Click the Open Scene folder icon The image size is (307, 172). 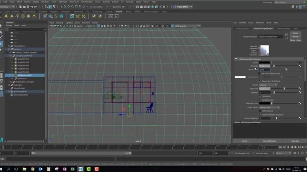[24, 7]
